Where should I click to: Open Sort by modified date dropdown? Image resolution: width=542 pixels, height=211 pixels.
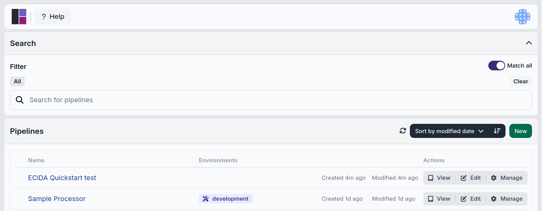(x=449, y=131)
